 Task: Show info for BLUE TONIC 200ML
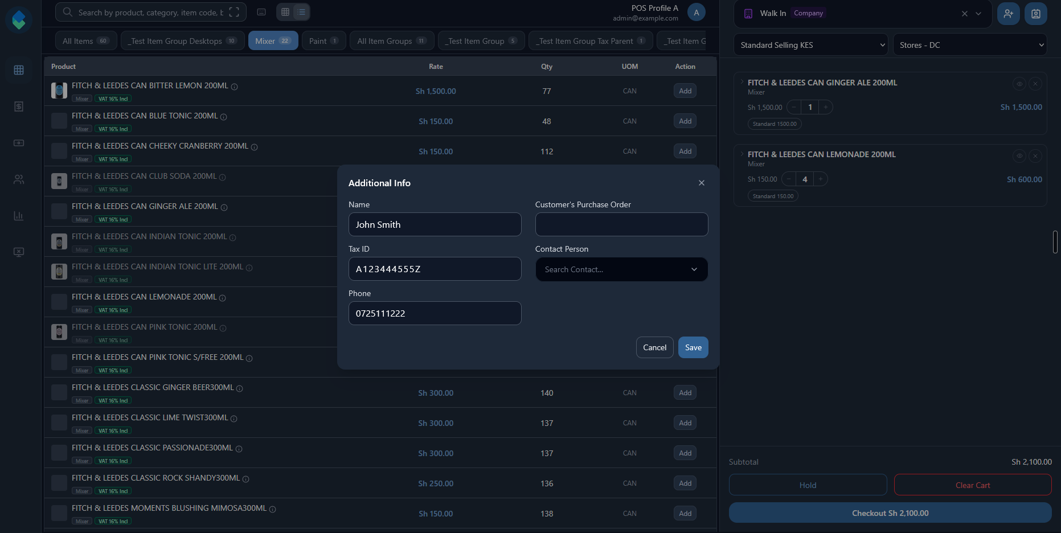224,117
